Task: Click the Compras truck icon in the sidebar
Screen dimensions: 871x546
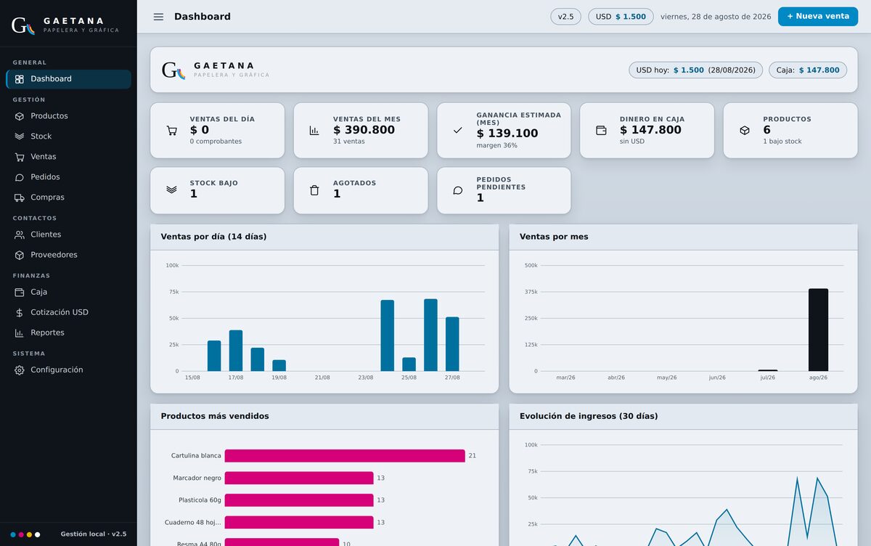Action: pos(20,197)
